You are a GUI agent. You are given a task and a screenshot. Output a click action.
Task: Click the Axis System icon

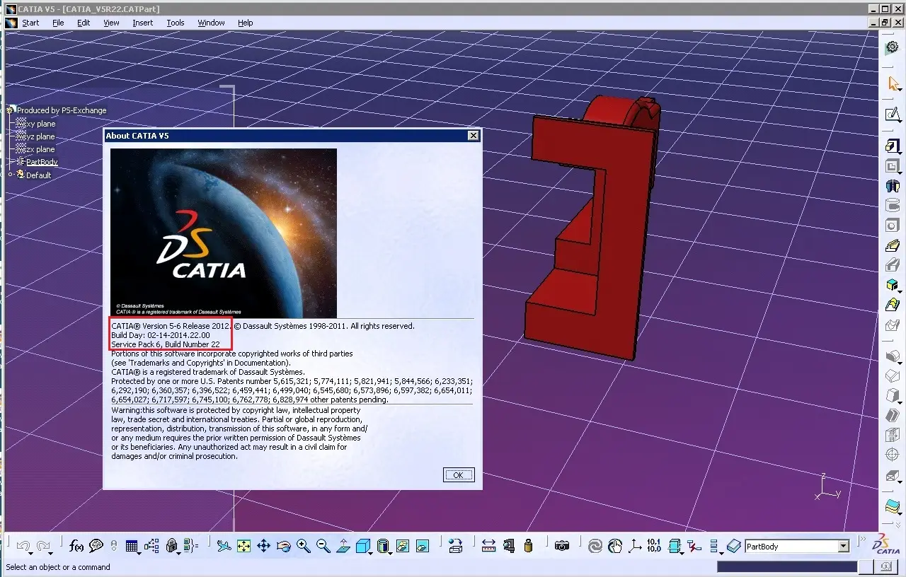coord(635,546)
